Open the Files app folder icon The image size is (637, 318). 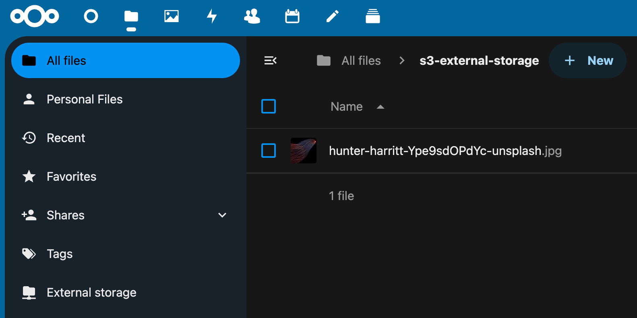point(131,17)
